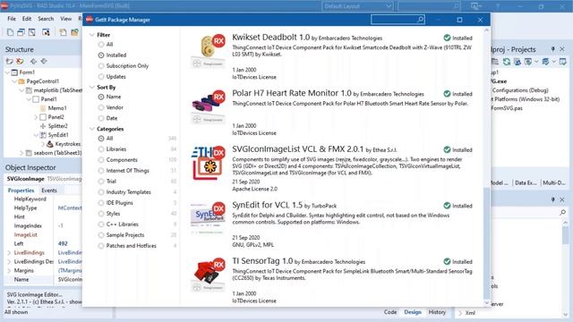This screenshot has width=573, height=322.
Task: Switch to the Events tab in Object Inspector
Action: pyautogui.click(x=49, y=191)
